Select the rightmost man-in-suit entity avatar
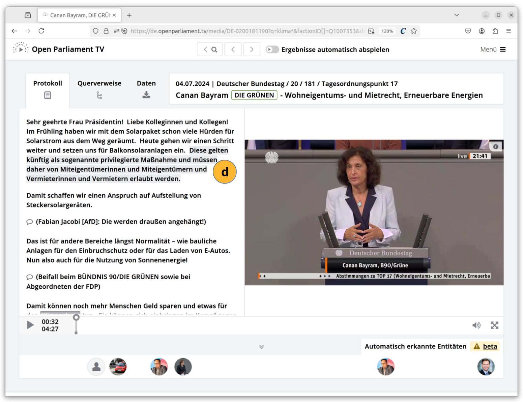The image size is (523, 402). click(486, 367)
